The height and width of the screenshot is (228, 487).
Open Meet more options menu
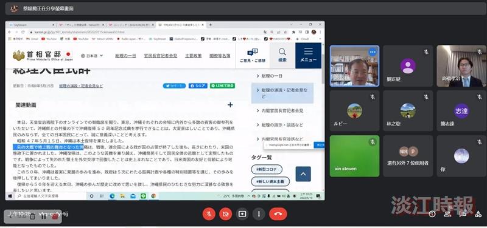coord(258,214)
